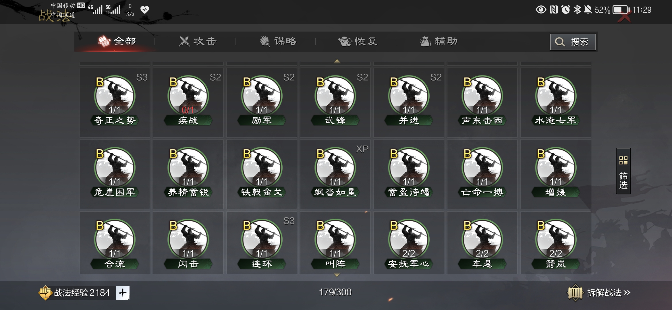The height and width of the screenshot is (310, 672).
Task: Select the 奇正之势 tactic icon
Action: [x=115, y=96]
